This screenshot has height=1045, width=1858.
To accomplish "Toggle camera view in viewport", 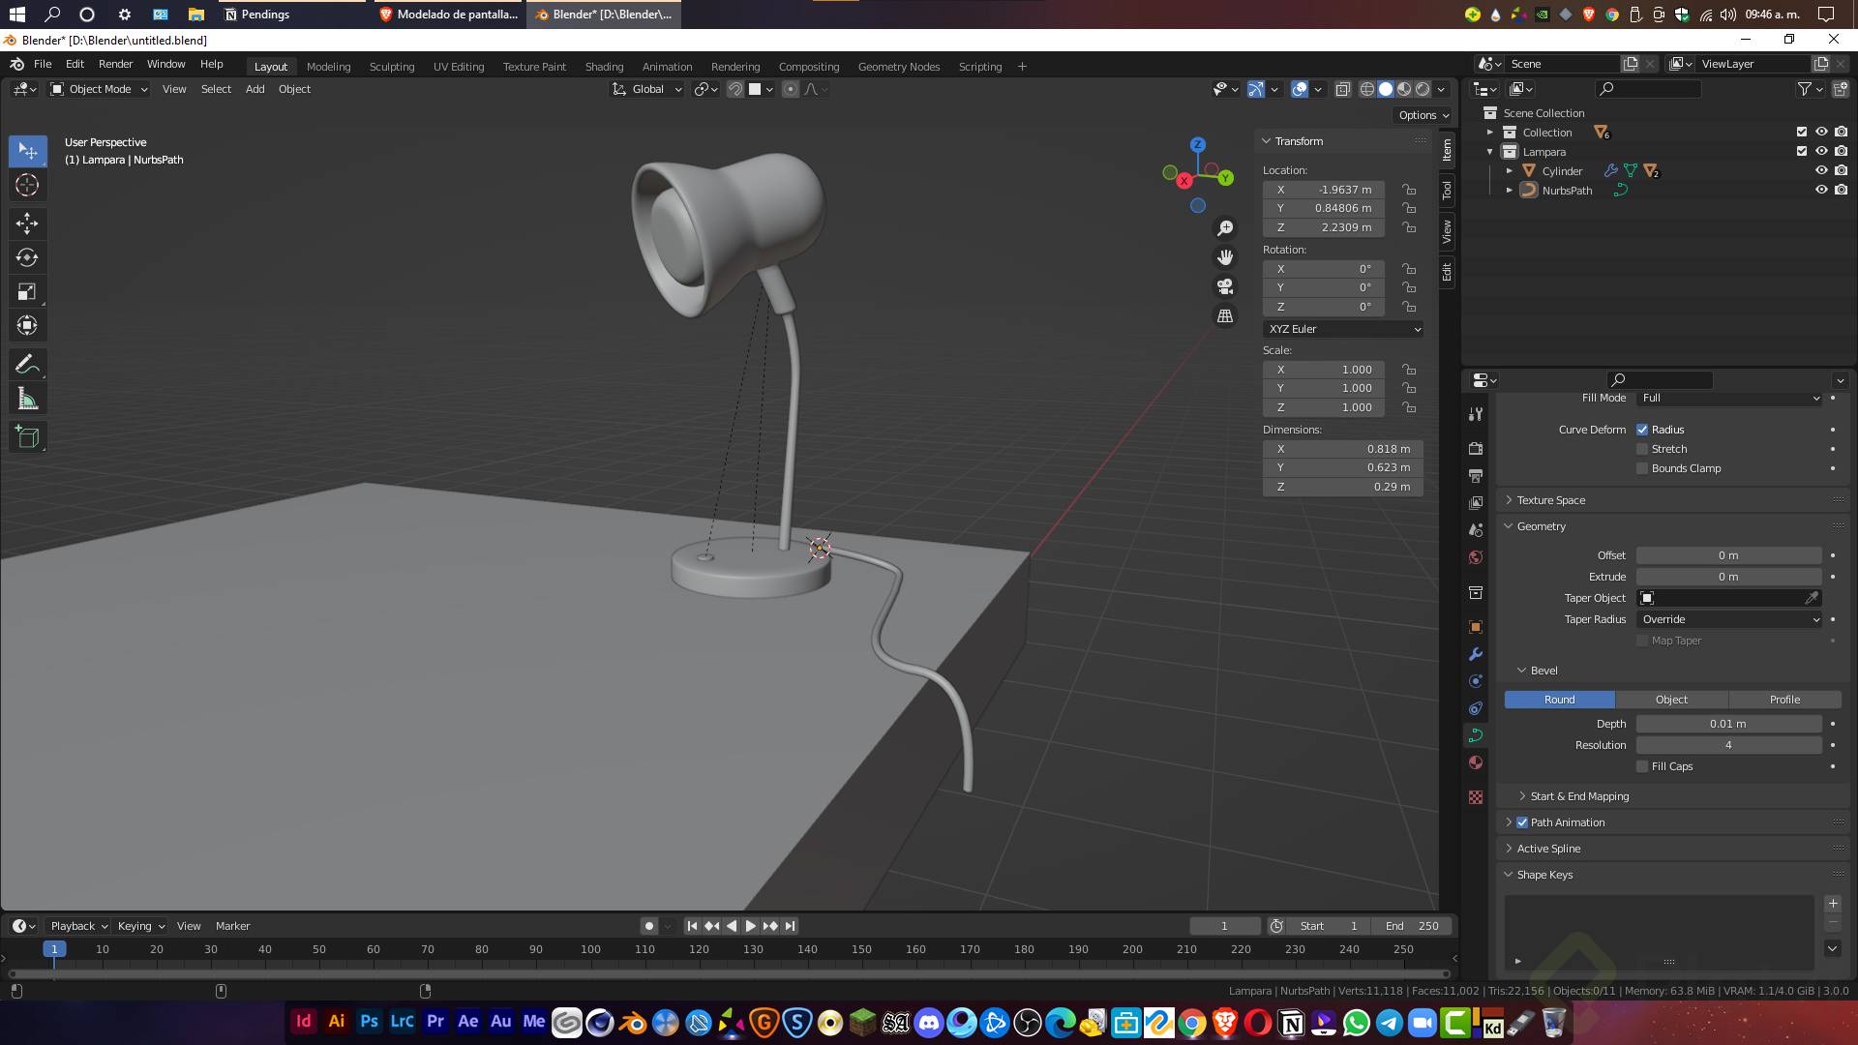I will [1225, 286].
